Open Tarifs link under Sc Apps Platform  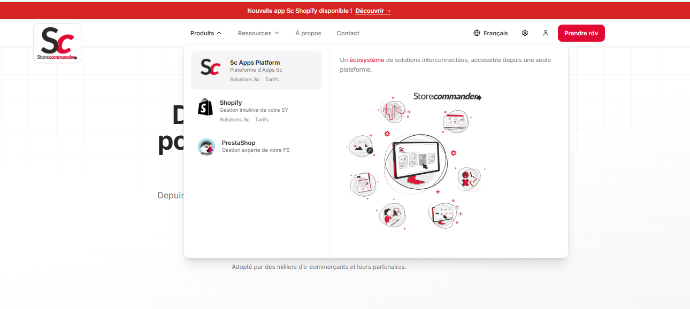pyautogui.click(x=272, y=80)
